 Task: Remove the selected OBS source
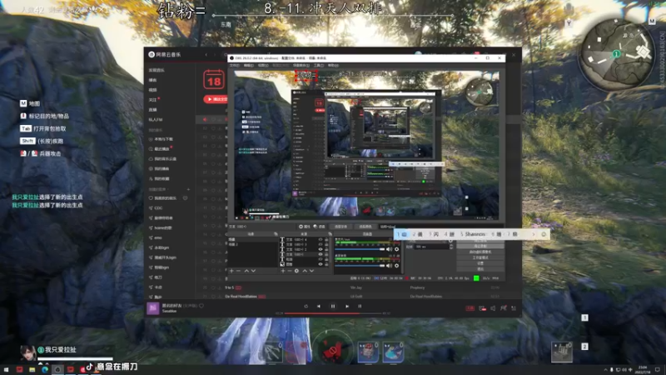290,271
